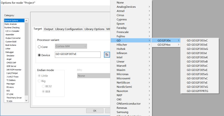The image size is (224, 116).
Task: Select Build Actions category
Action: [14, 45]
